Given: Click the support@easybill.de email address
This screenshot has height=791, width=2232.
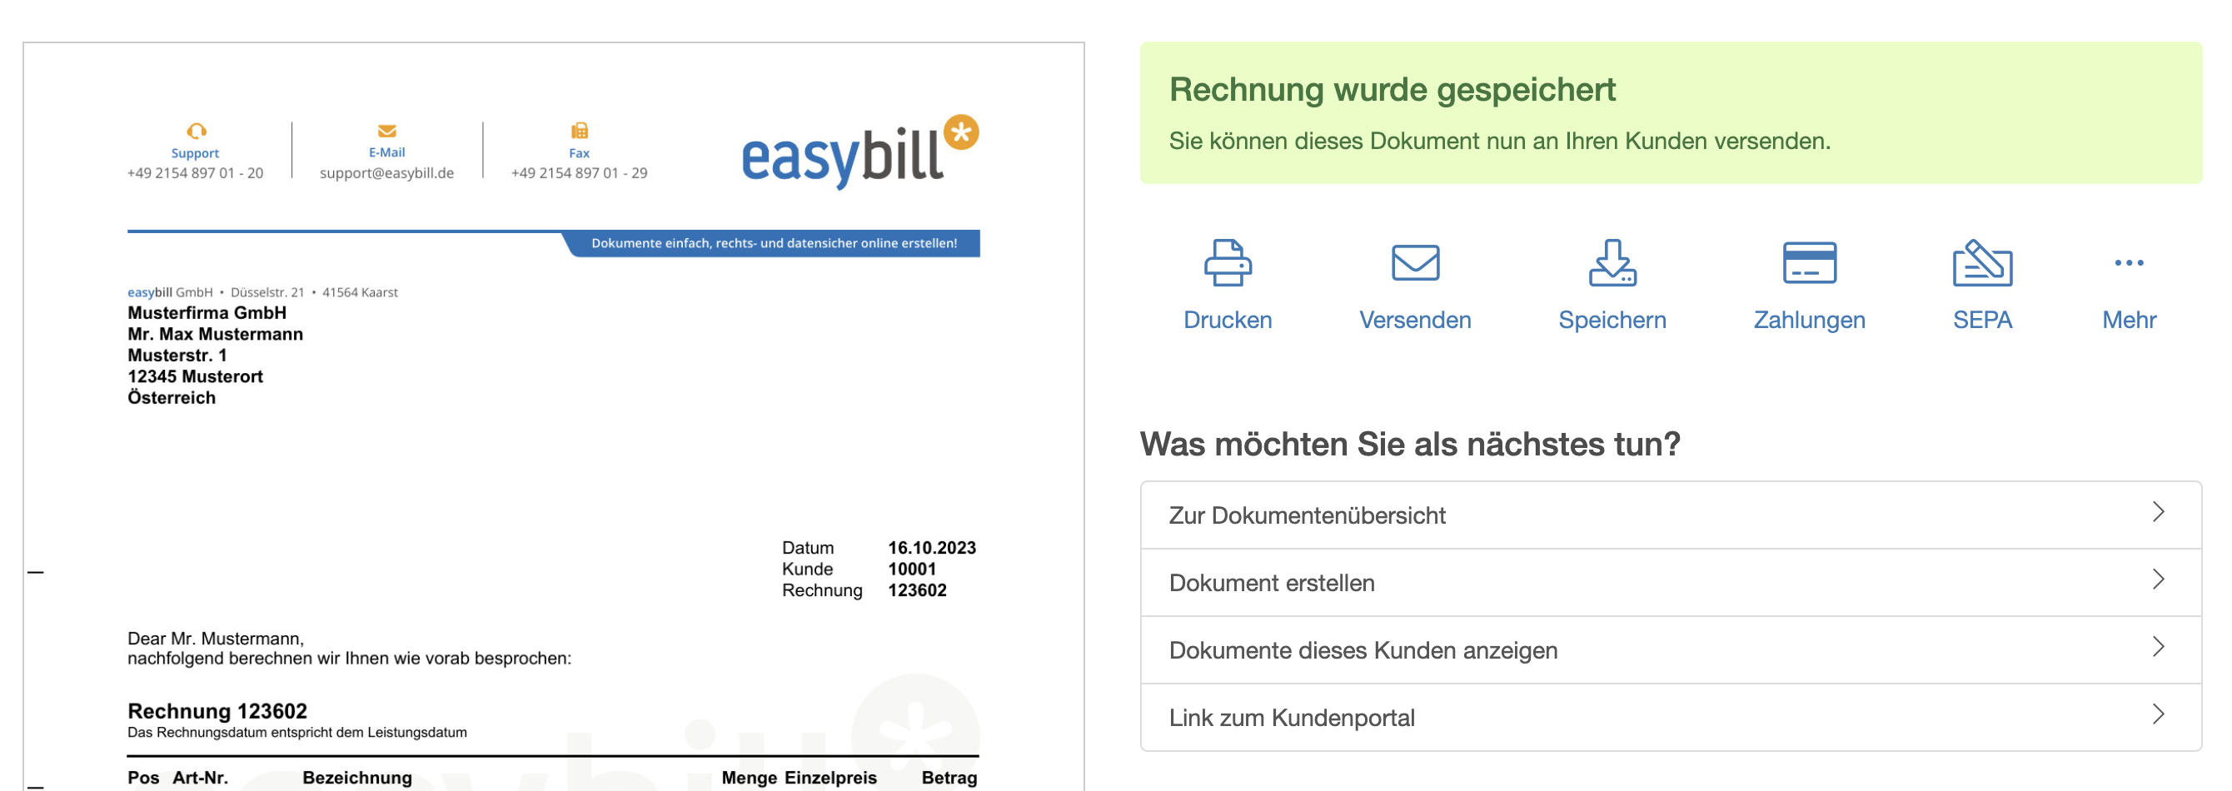Looking at the screenshot, I should (386, 173).
